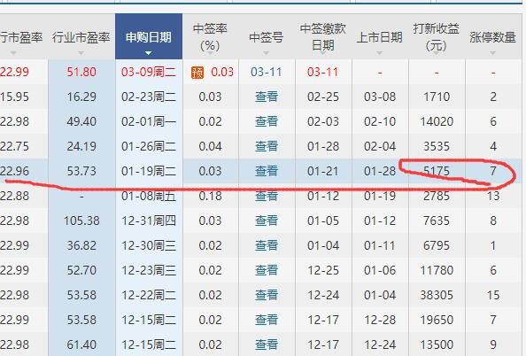Click the 02-04 上市日期 cell
The width and height of the screenshot is (526, 356).
[380, 146]
